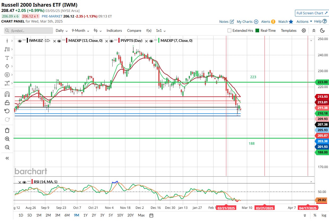Select the 1Y time range

[85, 215]
